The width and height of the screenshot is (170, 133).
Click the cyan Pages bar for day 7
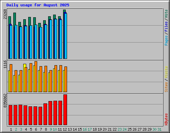(x=41, y=43)
